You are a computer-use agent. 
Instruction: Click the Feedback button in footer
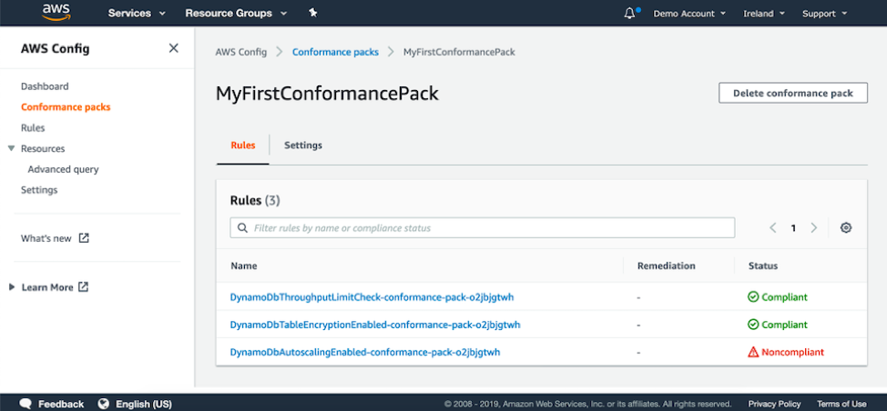(61, 404)
